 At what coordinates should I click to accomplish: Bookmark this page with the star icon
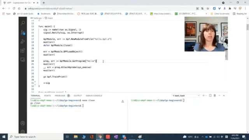tap(208, 9)
